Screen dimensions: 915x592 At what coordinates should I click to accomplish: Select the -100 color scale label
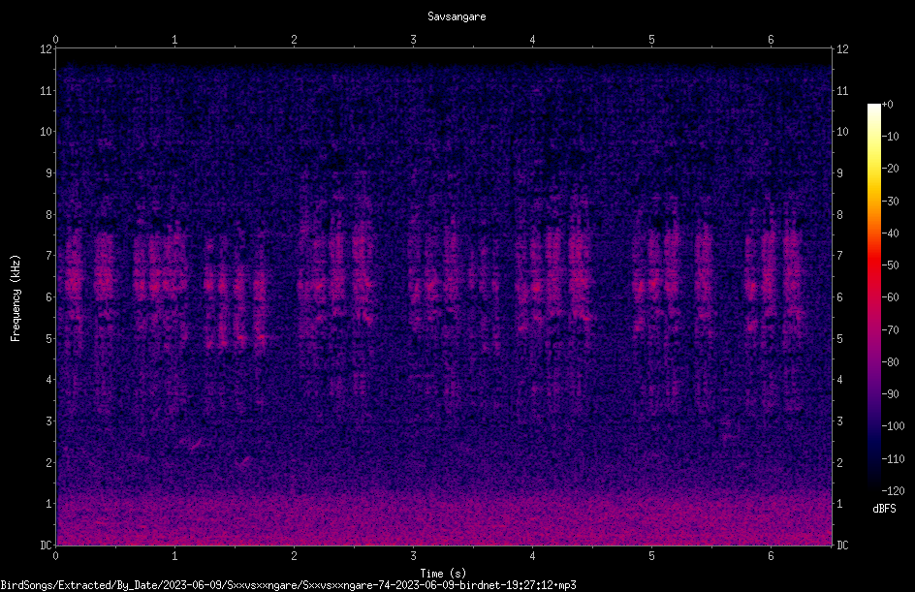click(893, 426)
